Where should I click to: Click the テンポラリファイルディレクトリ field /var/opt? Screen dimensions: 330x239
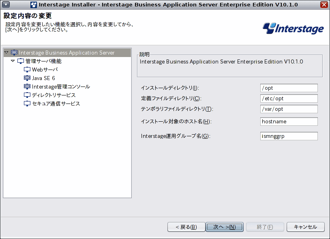(289, 109)
